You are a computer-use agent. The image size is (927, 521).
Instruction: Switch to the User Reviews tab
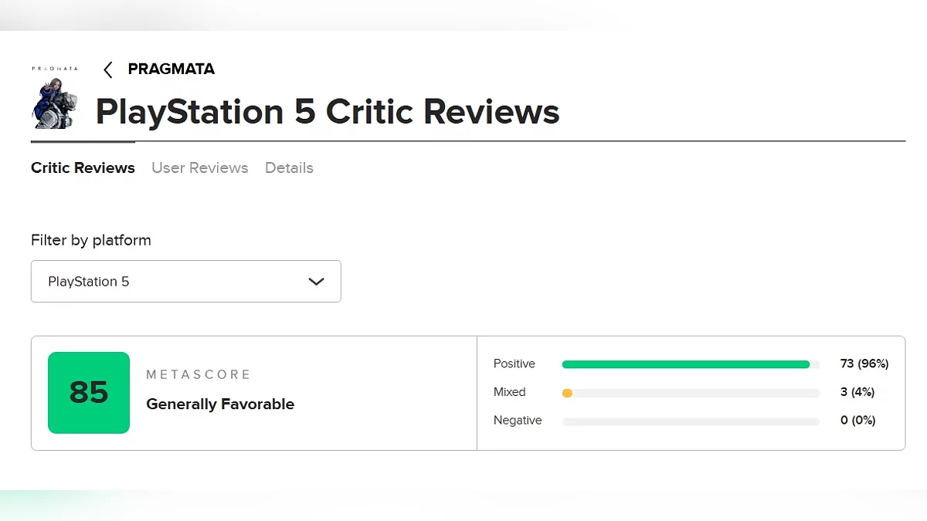pos(199,167)
